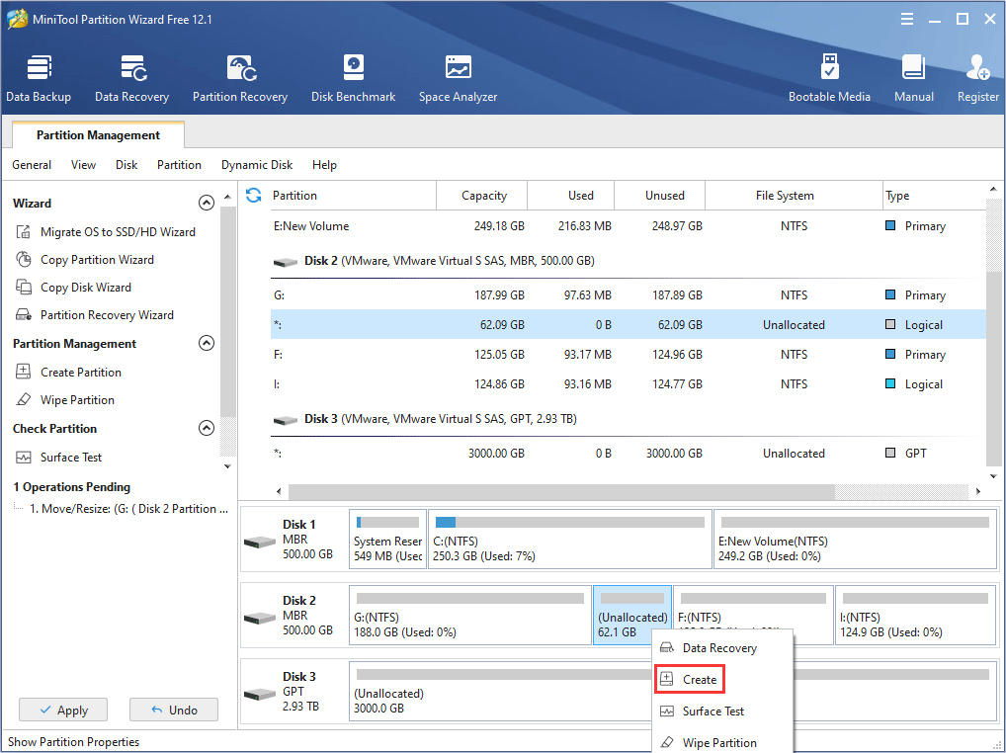Select the C:(NTFS) block on Disk 1
Screen dimensions: 1006x753
click(x=570, y=540)
